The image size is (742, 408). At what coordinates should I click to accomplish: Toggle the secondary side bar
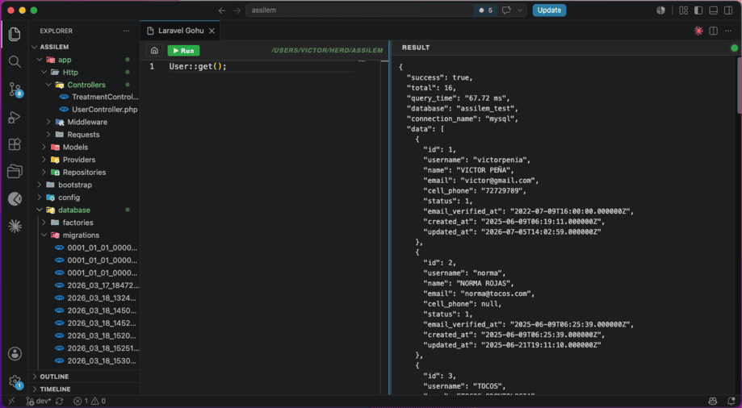pyautogui.click(x=728, y=10)
